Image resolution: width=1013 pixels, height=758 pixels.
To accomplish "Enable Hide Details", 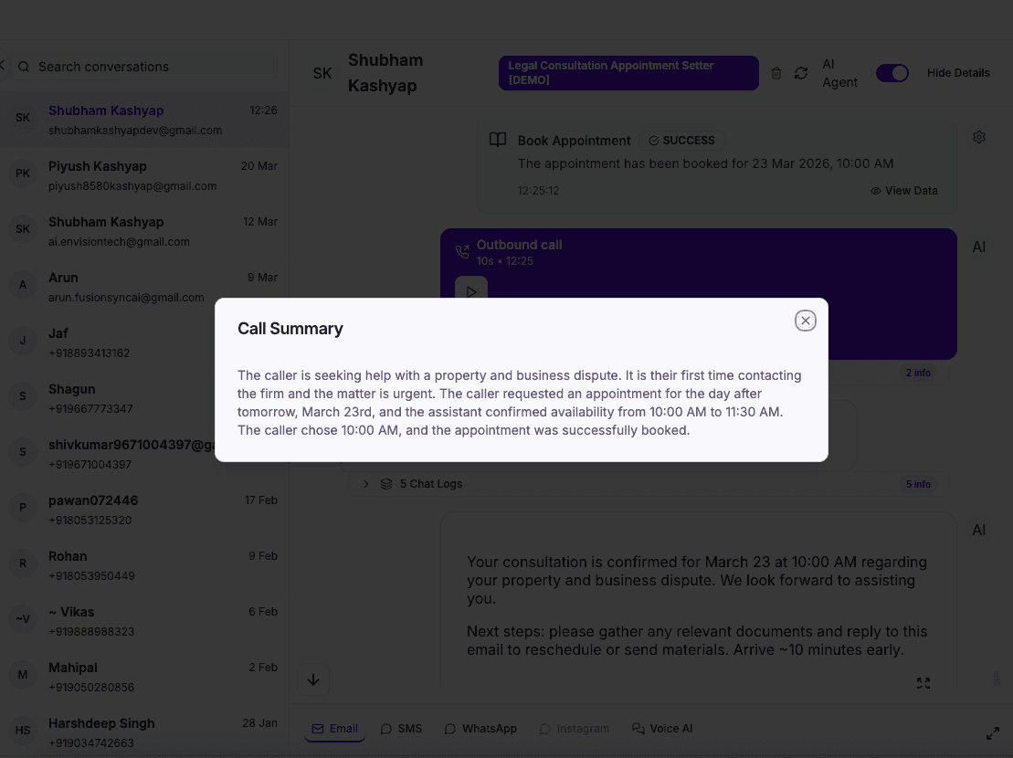I will pyautogui.click(x=958, y=73).
